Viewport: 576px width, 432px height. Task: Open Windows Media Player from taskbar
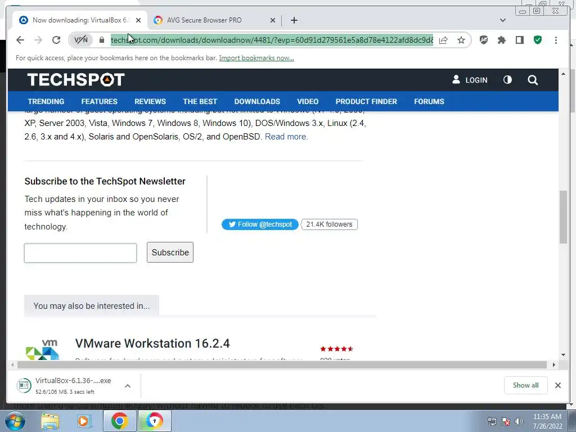point(84,421)
